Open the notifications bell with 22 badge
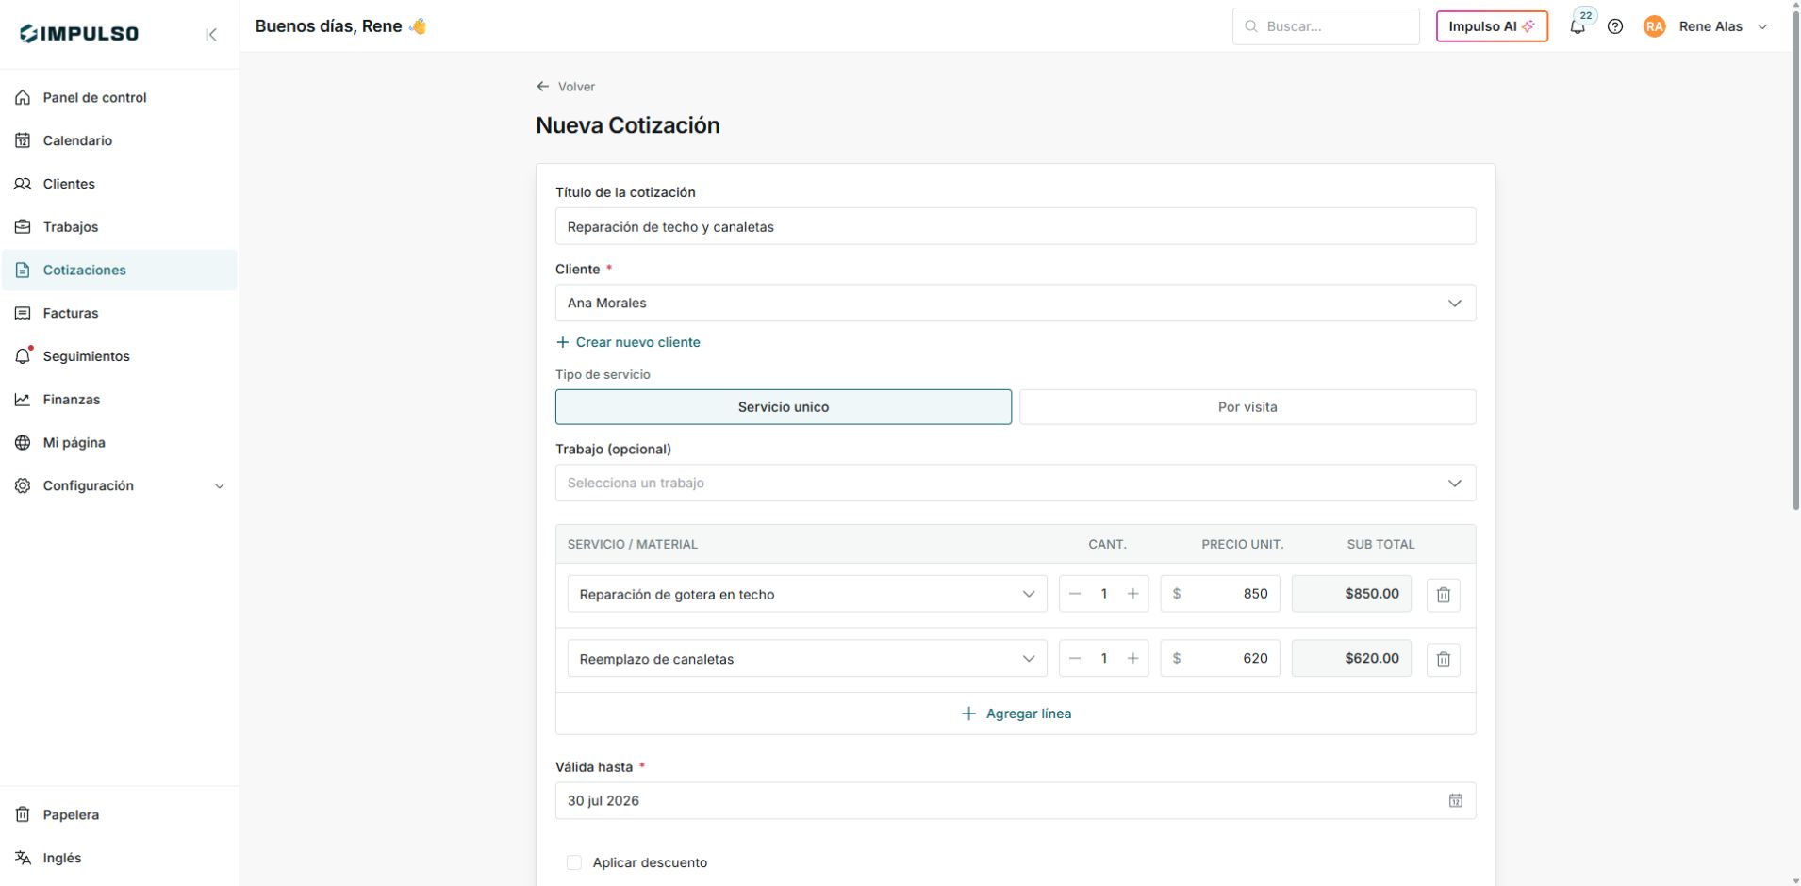 click(x=1578, y=26)
